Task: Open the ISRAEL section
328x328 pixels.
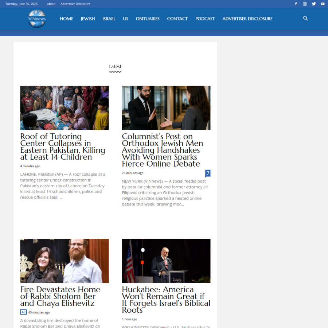Action: click(x=109, y=19)
